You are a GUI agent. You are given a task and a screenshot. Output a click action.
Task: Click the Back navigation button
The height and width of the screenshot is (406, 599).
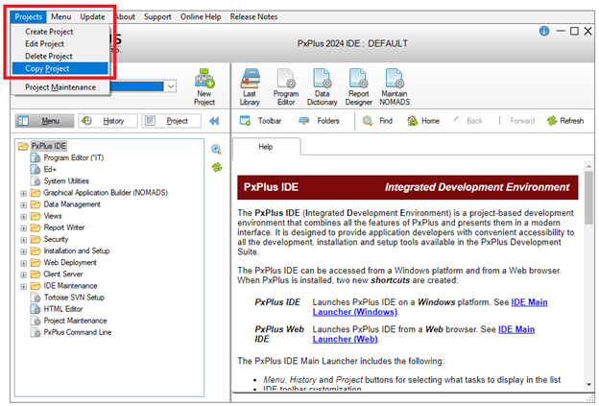tap(468, 121)
